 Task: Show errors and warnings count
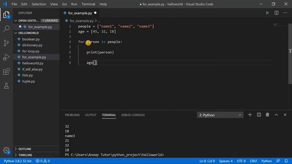(43, 161)
